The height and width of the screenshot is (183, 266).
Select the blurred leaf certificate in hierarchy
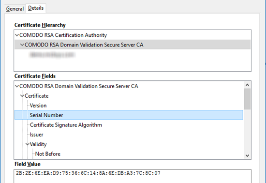pyautogui.click(x=53, y=55)
